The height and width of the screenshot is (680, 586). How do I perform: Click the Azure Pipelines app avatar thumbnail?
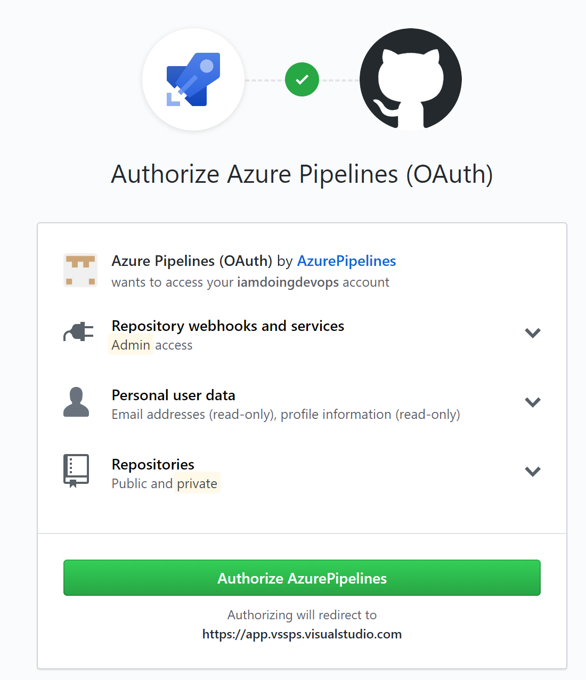(80, 270)
